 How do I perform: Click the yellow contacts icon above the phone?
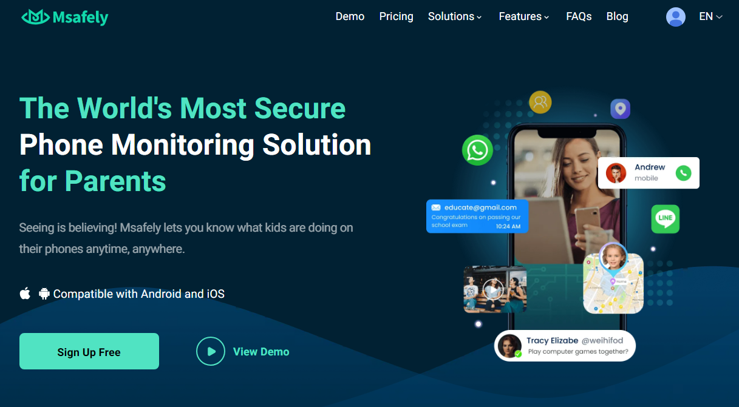tap(540, 102)
